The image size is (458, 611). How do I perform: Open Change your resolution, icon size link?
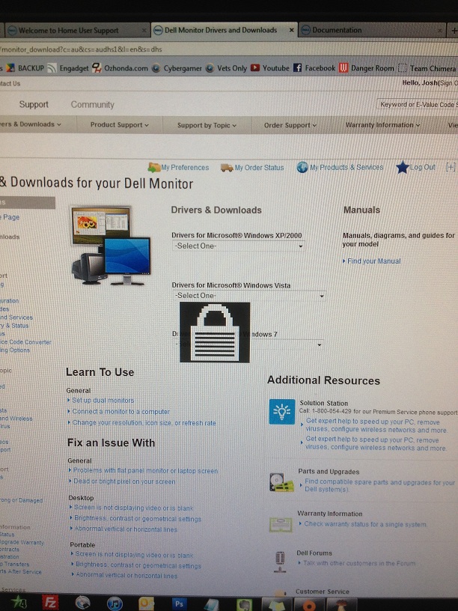[x=144, y=423]
